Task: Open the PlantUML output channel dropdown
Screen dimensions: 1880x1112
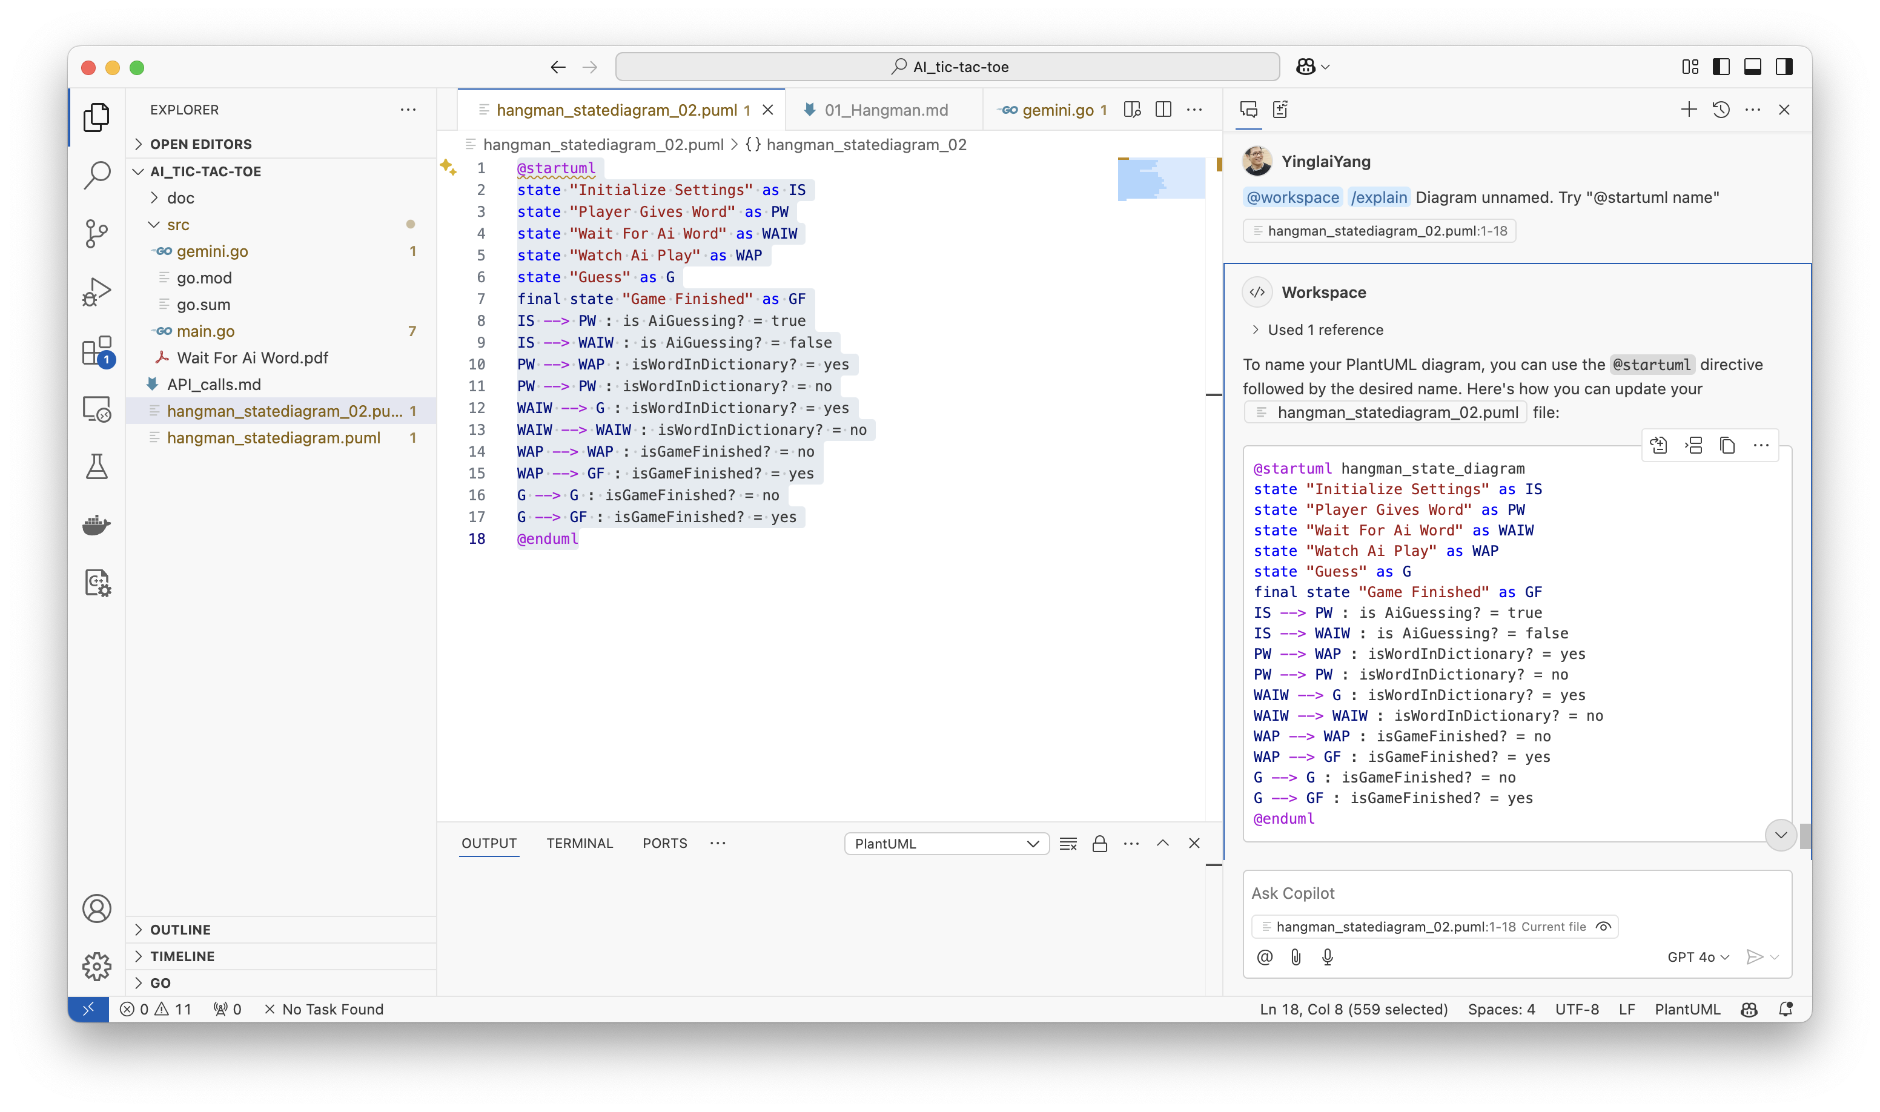Action: [945, 844]
